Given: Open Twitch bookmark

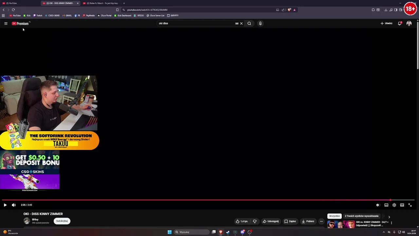Looking at the screenshot, I should 38,15.
